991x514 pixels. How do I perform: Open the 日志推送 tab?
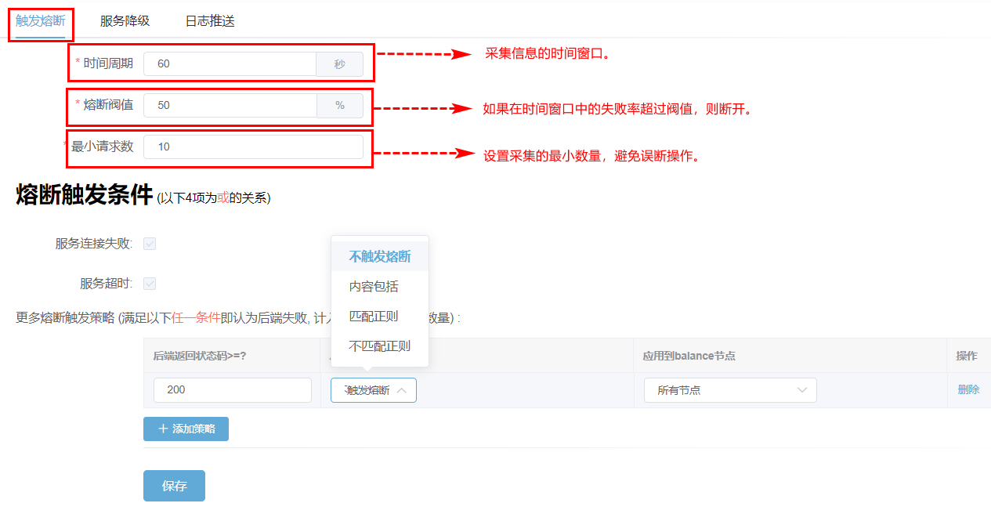(210, 21)
